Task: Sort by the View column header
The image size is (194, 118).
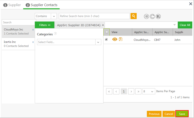Action: coord(121,32)
